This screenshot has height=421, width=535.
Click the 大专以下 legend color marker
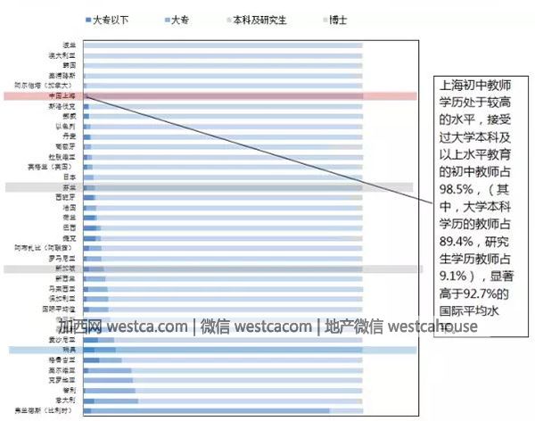(87, 19)
